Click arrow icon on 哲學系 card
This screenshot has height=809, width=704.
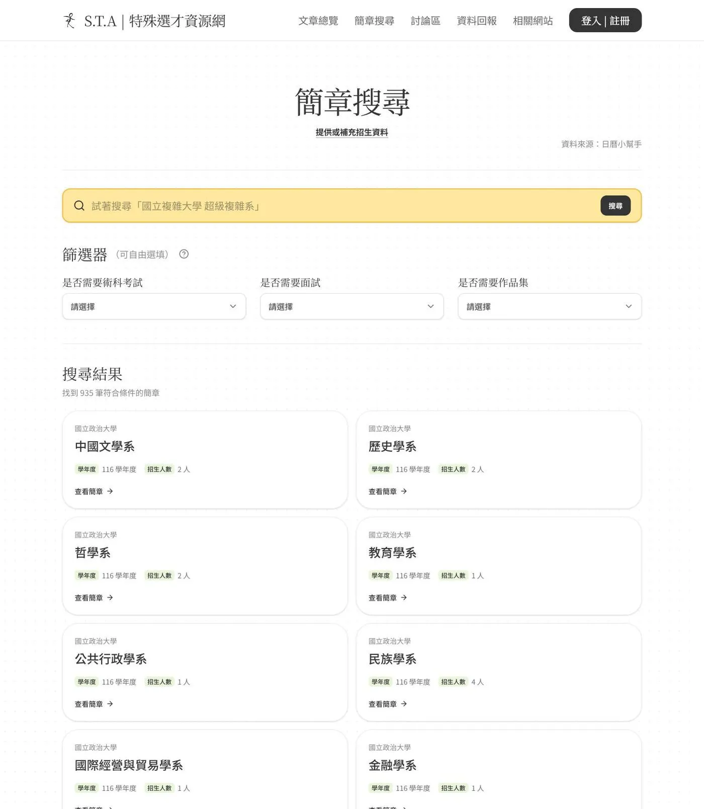pyautogui.click(x=110, y=598)
